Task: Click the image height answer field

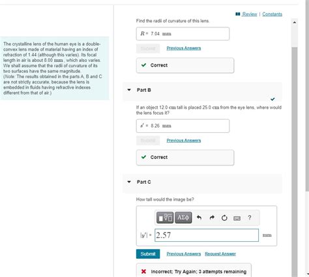Action: click(x=207, y=235)
